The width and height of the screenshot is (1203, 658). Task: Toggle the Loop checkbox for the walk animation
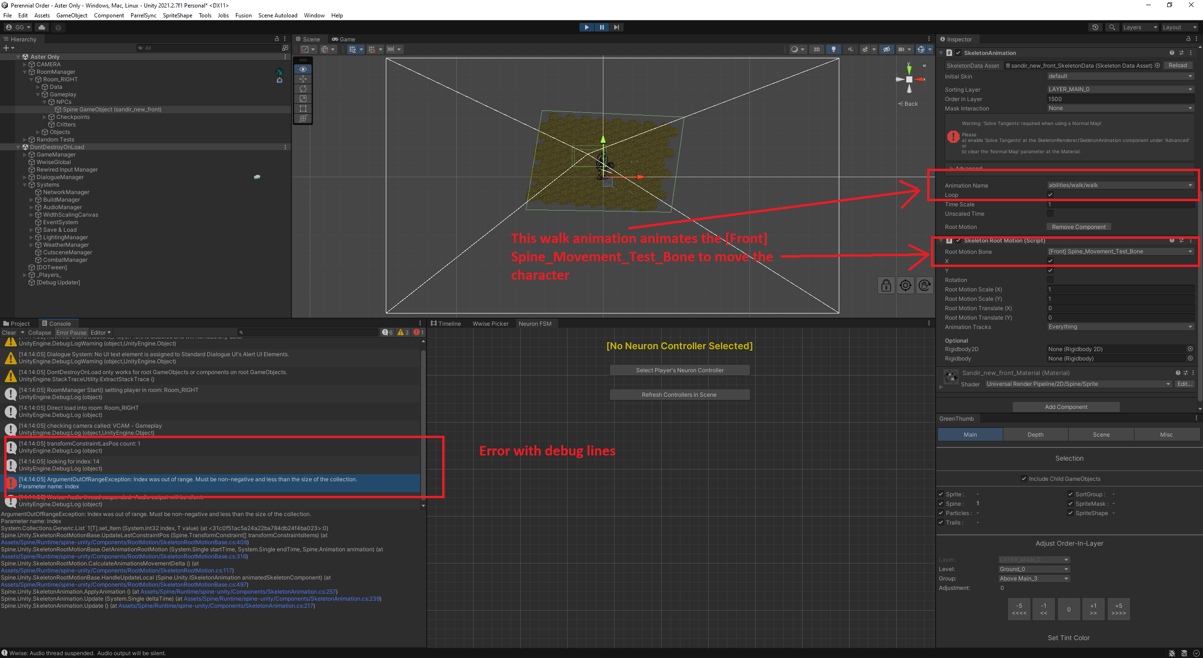pyautogui.click(x=1051, y=195)
